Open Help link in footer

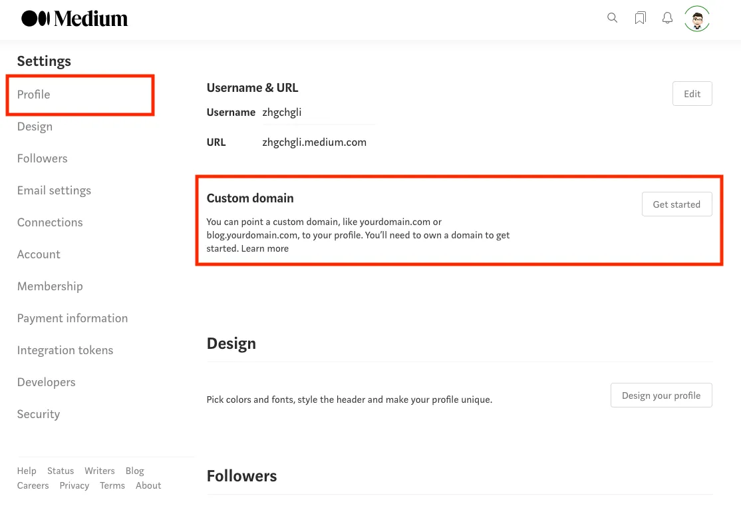click(x=27, y=471)
